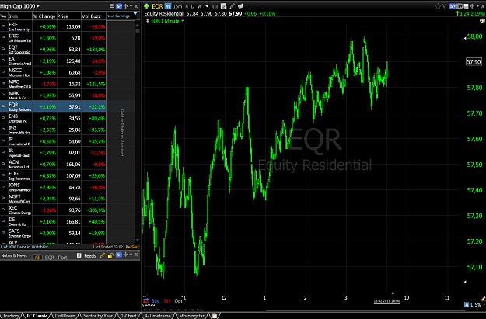486x319 pixels.
Task: Toggle the flag for ENB row
Action: 3,118
